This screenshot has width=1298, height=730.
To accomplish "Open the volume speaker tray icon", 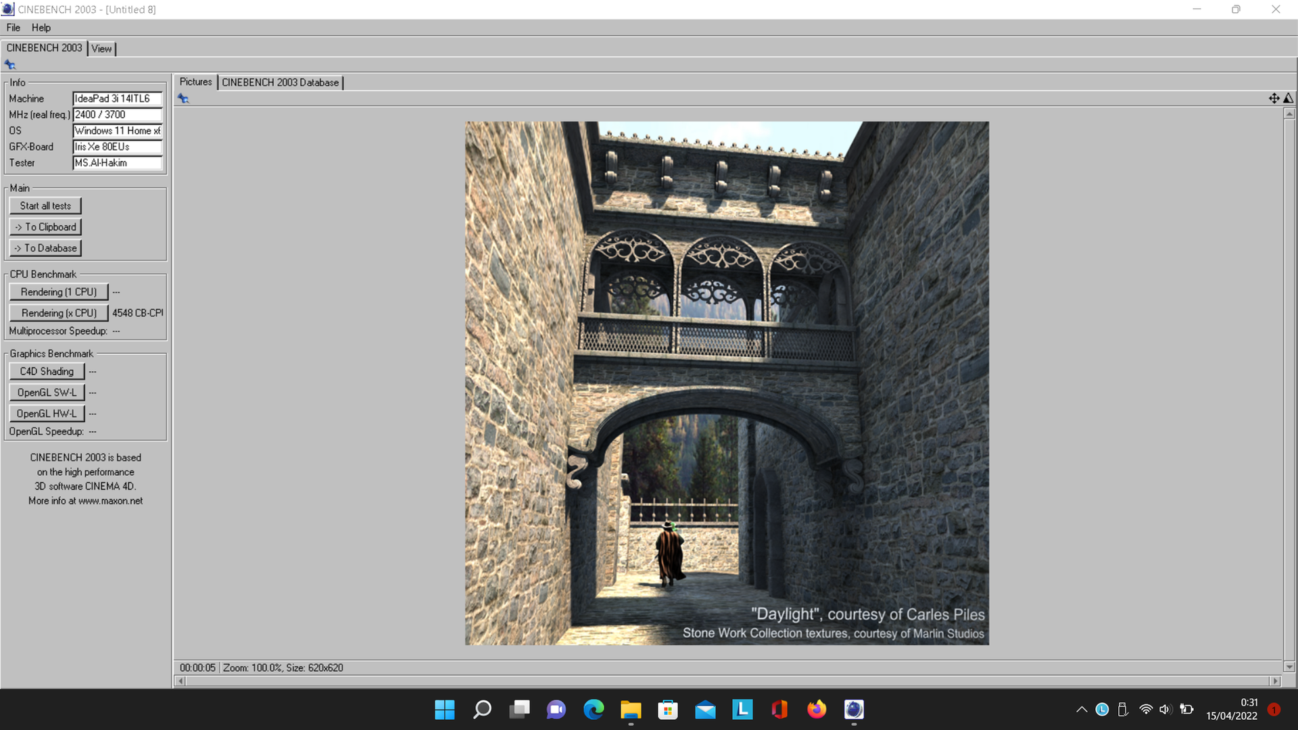I will pyautogui.click(x=1165, y=710).
